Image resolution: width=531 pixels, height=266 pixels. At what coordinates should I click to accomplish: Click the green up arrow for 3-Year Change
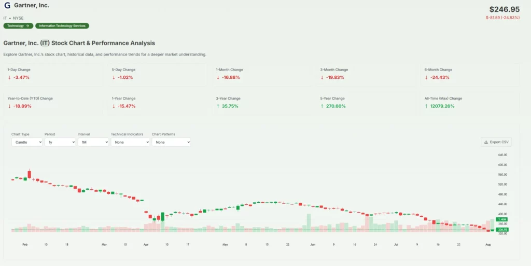click(218, 106)
